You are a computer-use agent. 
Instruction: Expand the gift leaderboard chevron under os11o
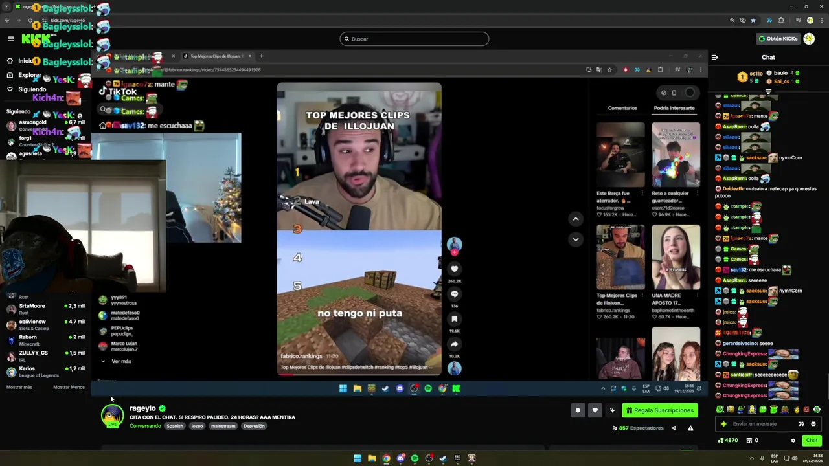(x=768, y=91)
